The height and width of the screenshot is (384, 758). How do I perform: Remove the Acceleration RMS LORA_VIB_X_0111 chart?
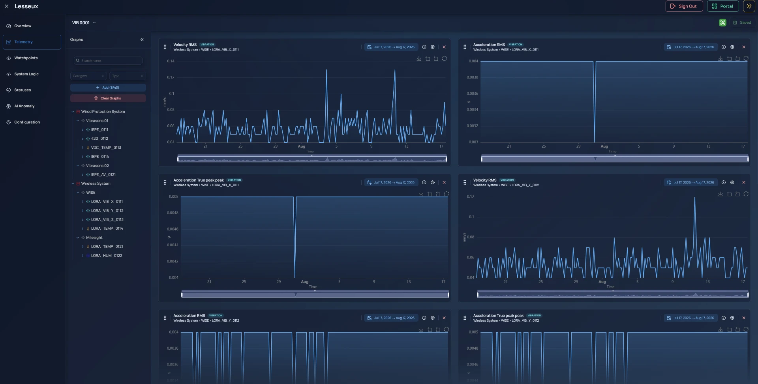tap(744, 47)
